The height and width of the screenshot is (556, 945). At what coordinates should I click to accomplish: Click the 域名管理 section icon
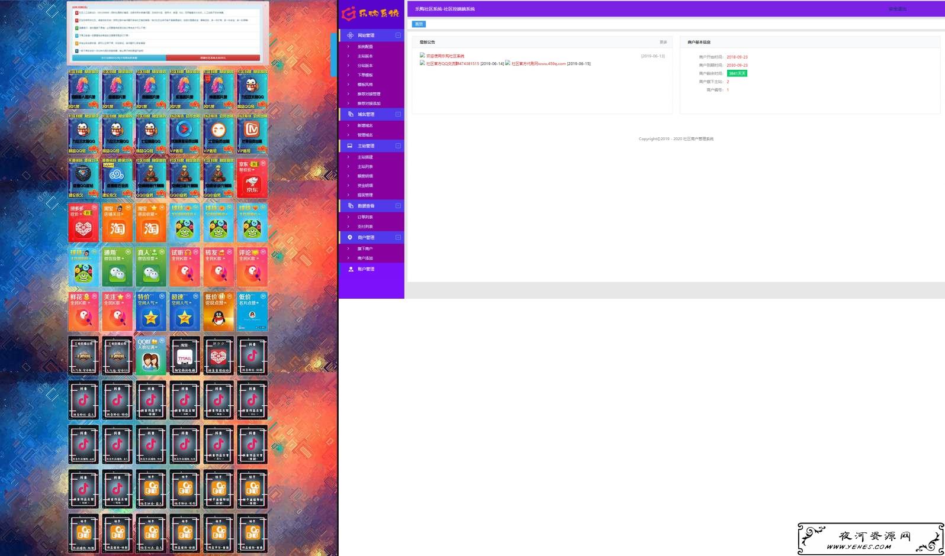[350, 114]
